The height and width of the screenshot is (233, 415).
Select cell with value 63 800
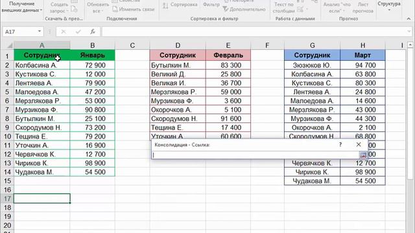pos(362,74)
